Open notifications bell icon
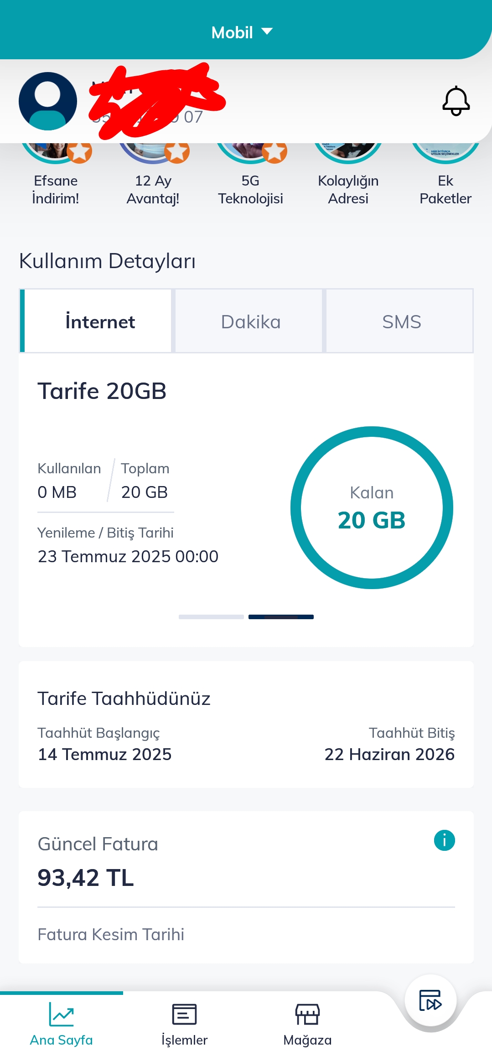This screenshot has height=1056, width=492. point(456,101)
